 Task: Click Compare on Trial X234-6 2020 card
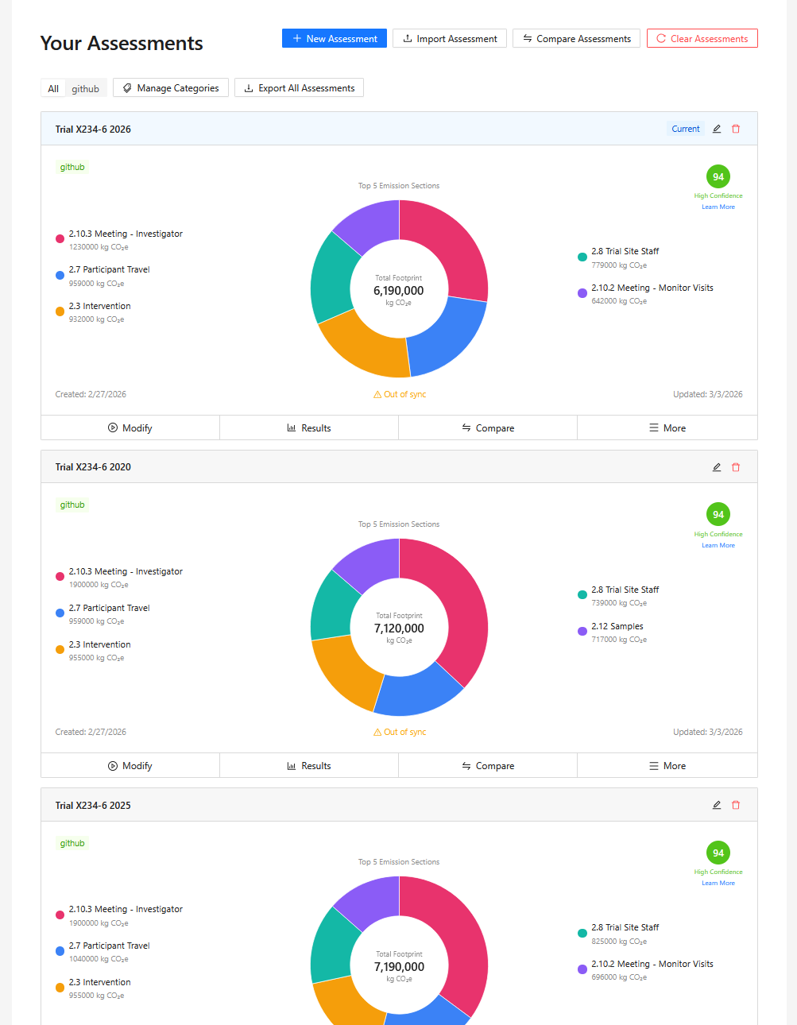(x=488, y=766)
